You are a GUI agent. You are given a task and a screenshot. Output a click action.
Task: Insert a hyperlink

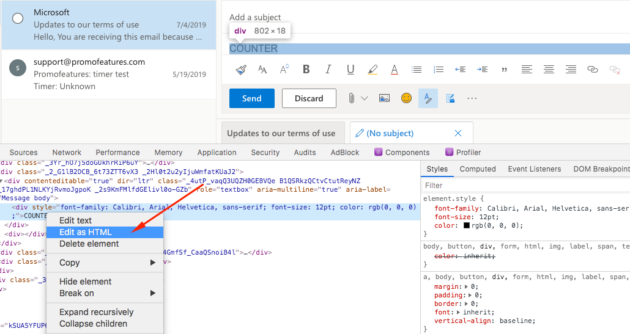pos(593,70)
